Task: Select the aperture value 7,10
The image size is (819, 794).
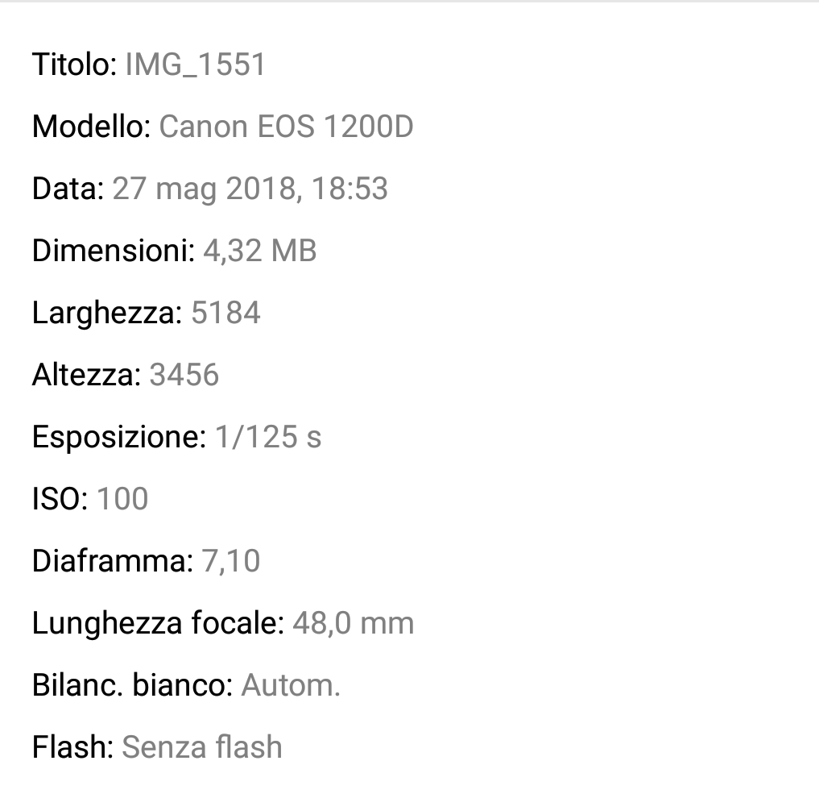Action: point(230,561)
